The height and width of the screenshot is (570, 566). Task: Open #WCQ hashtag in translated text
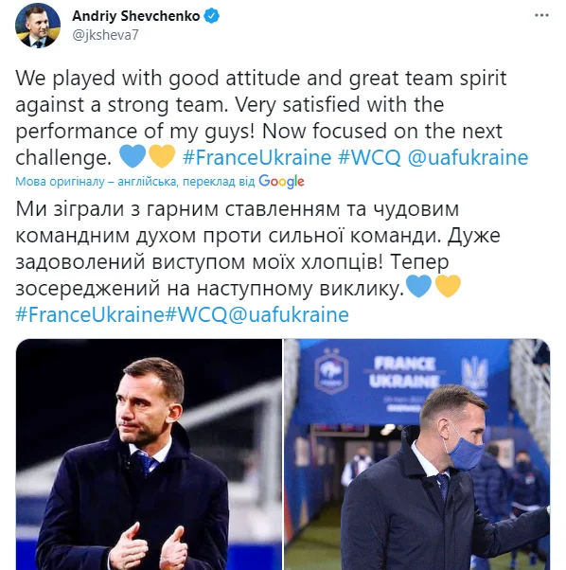pos(196,314)
